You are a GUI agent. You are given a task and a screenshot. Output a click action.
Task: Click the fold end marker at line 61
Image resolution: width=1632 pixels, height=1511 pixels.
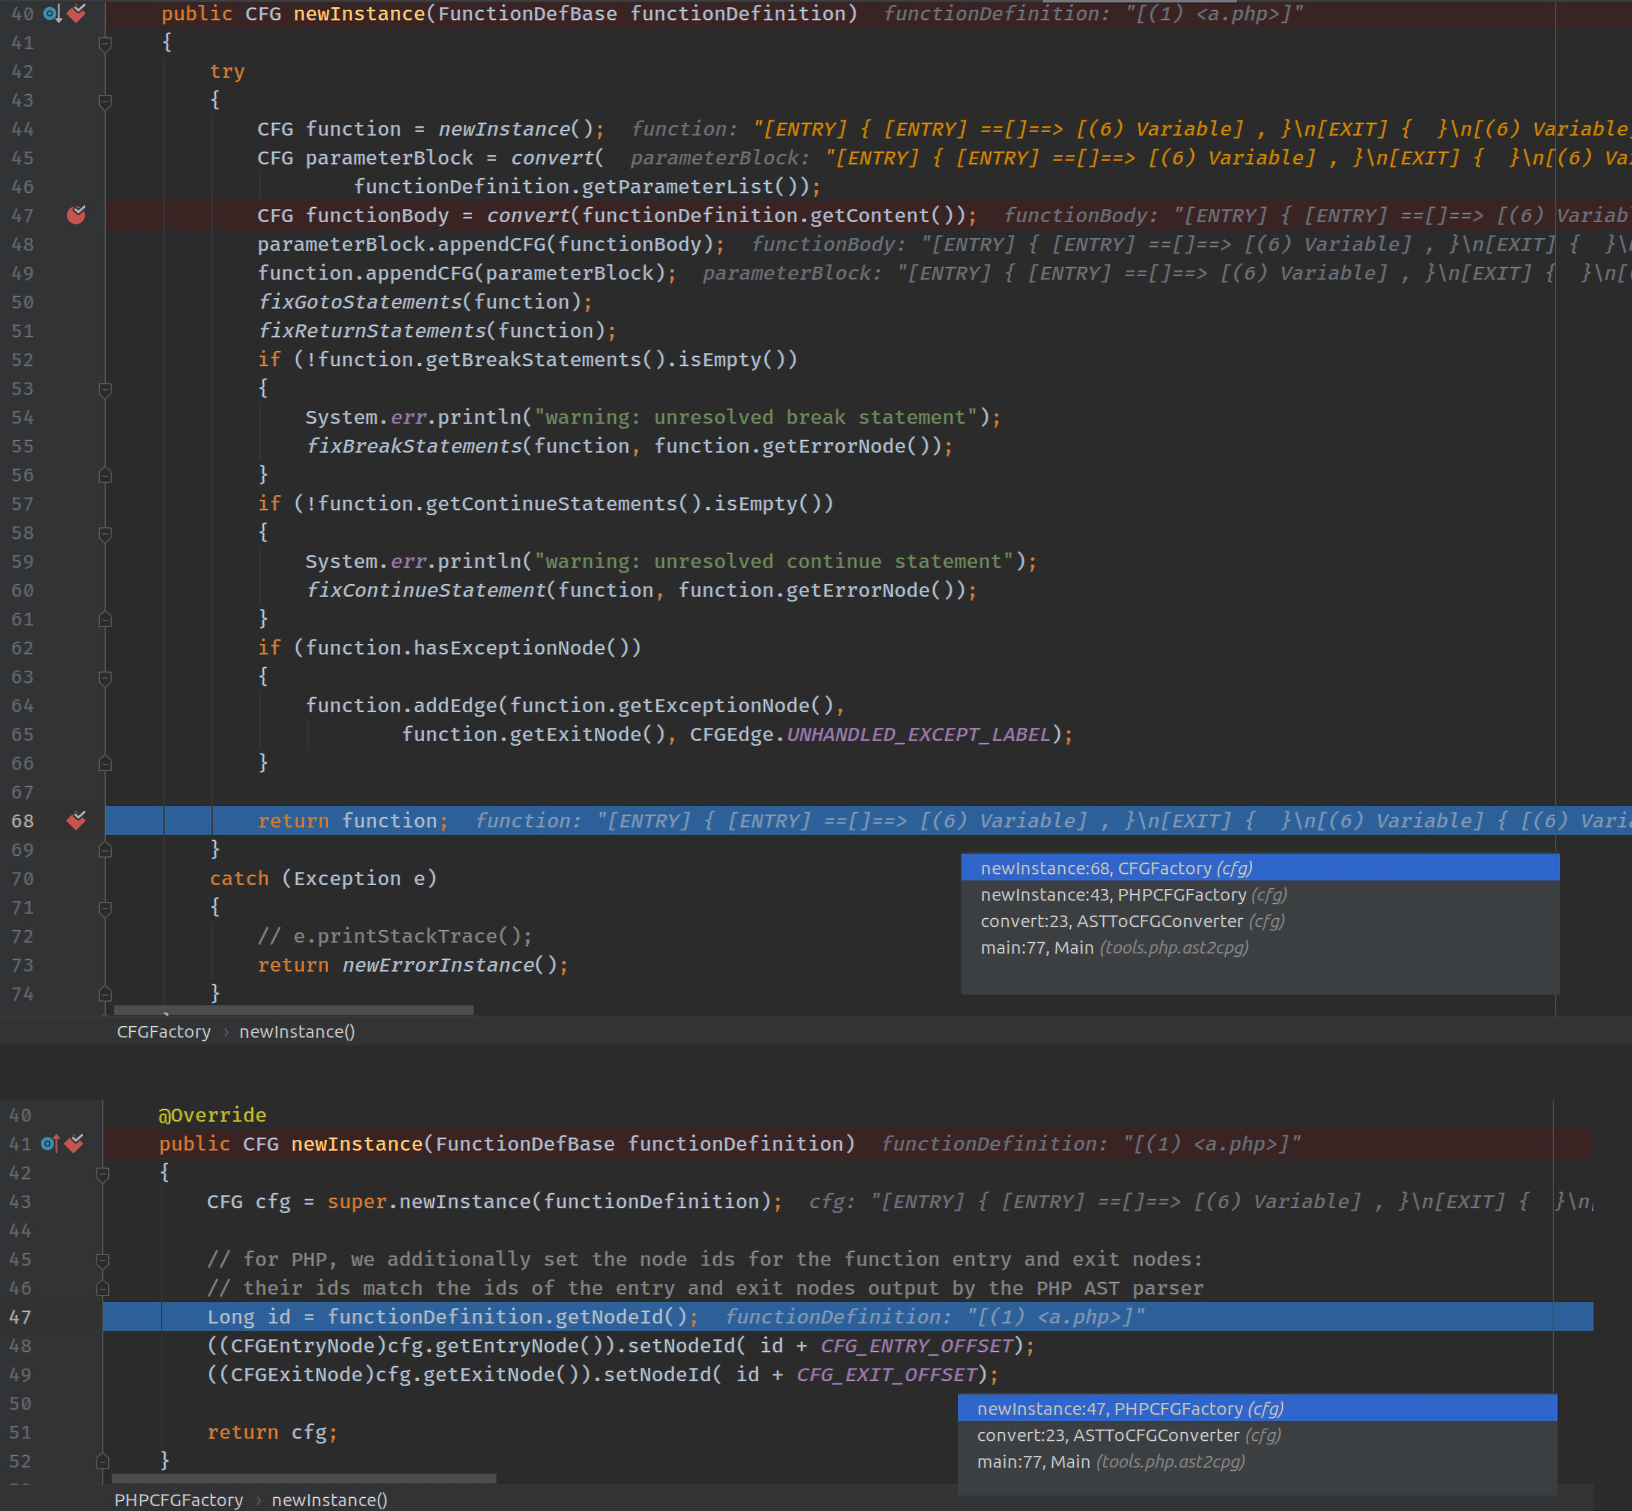(105, 619)
